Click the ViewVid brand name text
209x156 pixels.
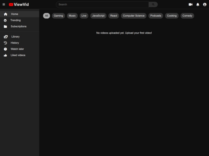pyautogui.click(x=21, y=5)
